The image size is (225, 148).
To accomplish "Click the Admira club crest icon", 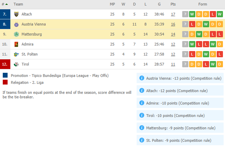I will pyautogui.click(x=16, y=44).
